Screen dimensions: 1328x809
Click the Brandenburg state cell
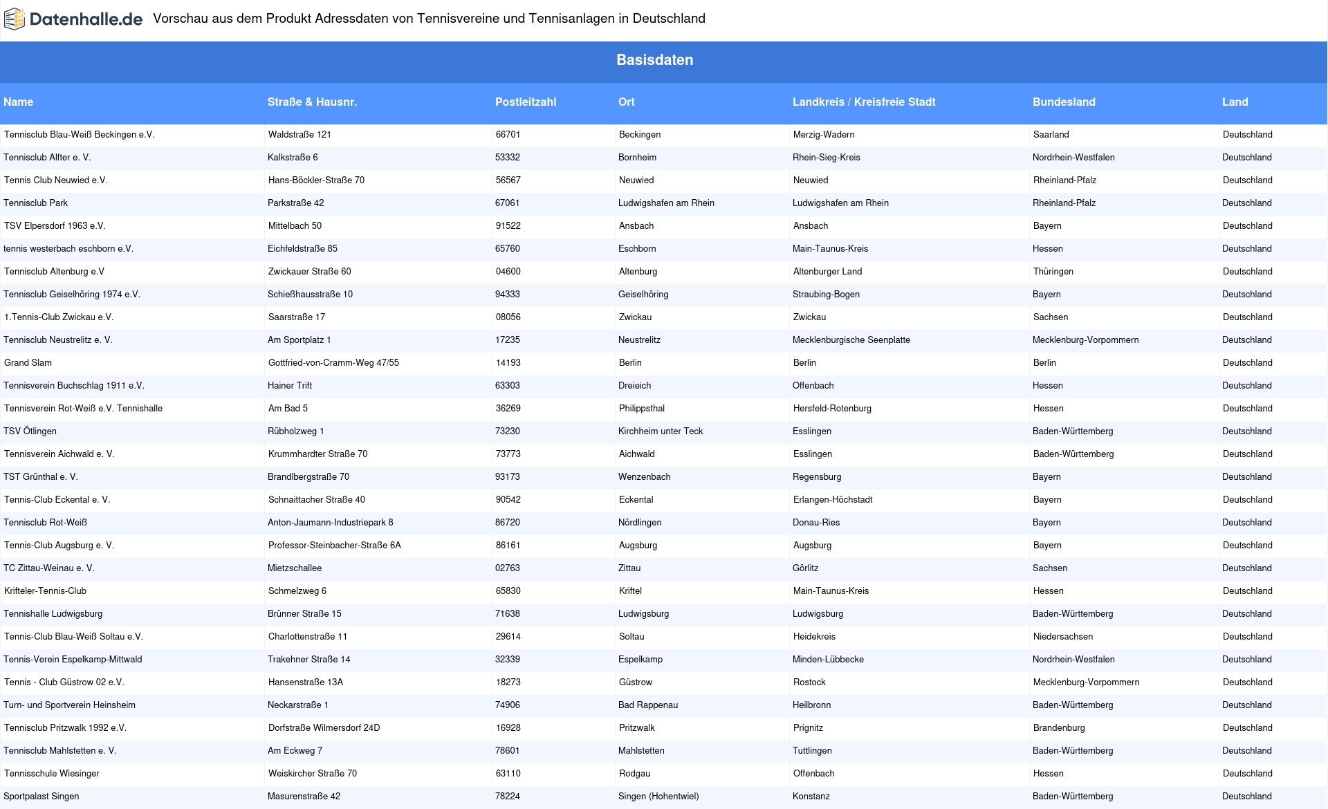[x=1058, y=728]
